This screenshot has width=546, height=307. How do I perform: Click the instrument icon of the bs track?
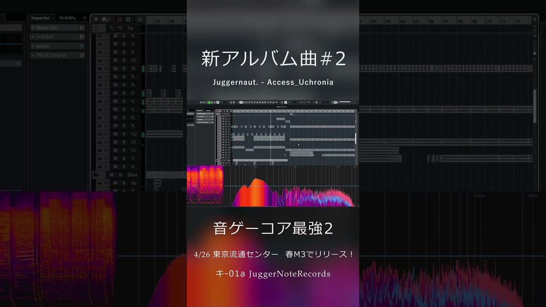click(x=99, y=183)
